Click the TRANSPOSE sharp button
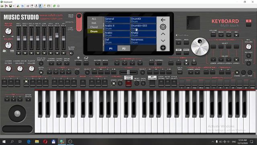Image resolution: width=257 pixels, height=145 pixels. click(x=228, y=72)
